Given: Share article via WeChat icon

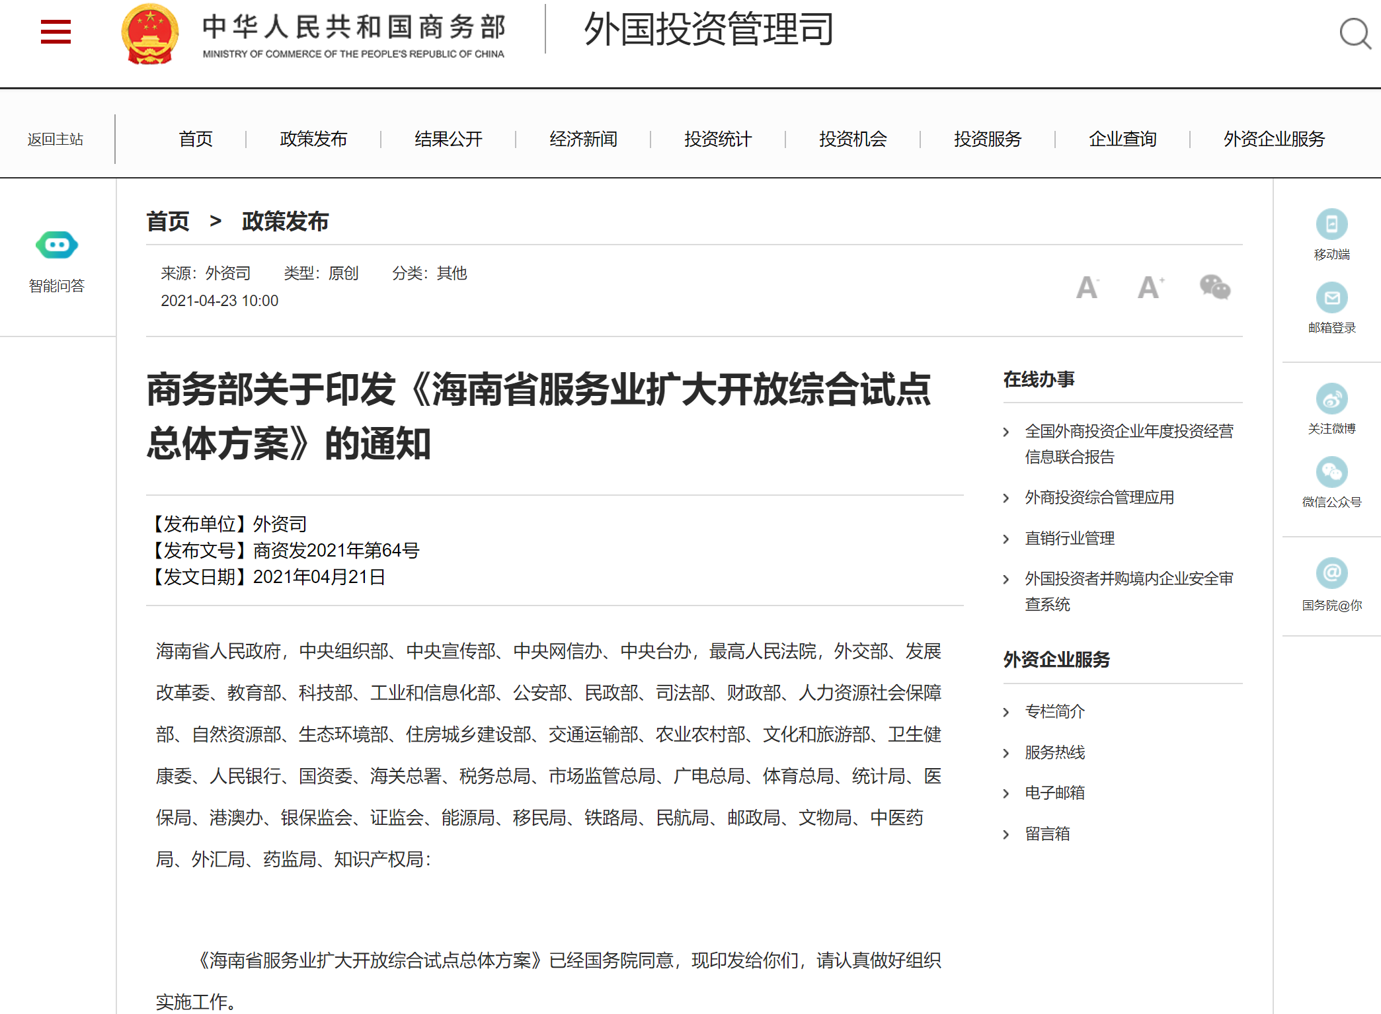Looking at the screenshot, I should click(x=1214, y=287).
